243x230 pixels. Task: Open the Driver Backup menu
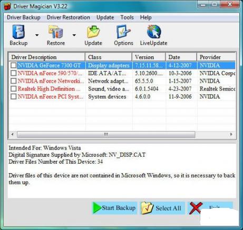tap(24, 17)
